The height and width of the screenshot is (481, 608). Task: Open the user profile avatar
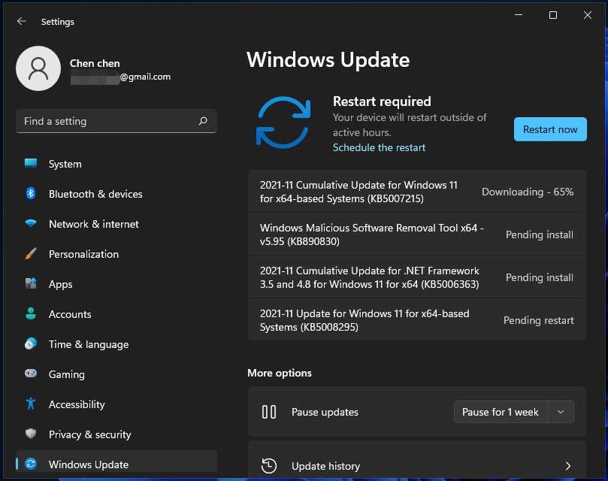click(x=38, y=68)
